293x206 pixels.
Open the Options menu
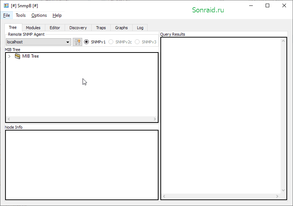click(39, 15)
